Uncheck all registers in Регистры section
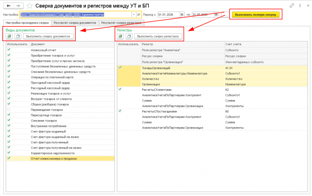Viewport: 312px width, 196px height. [x=129, y=36]
